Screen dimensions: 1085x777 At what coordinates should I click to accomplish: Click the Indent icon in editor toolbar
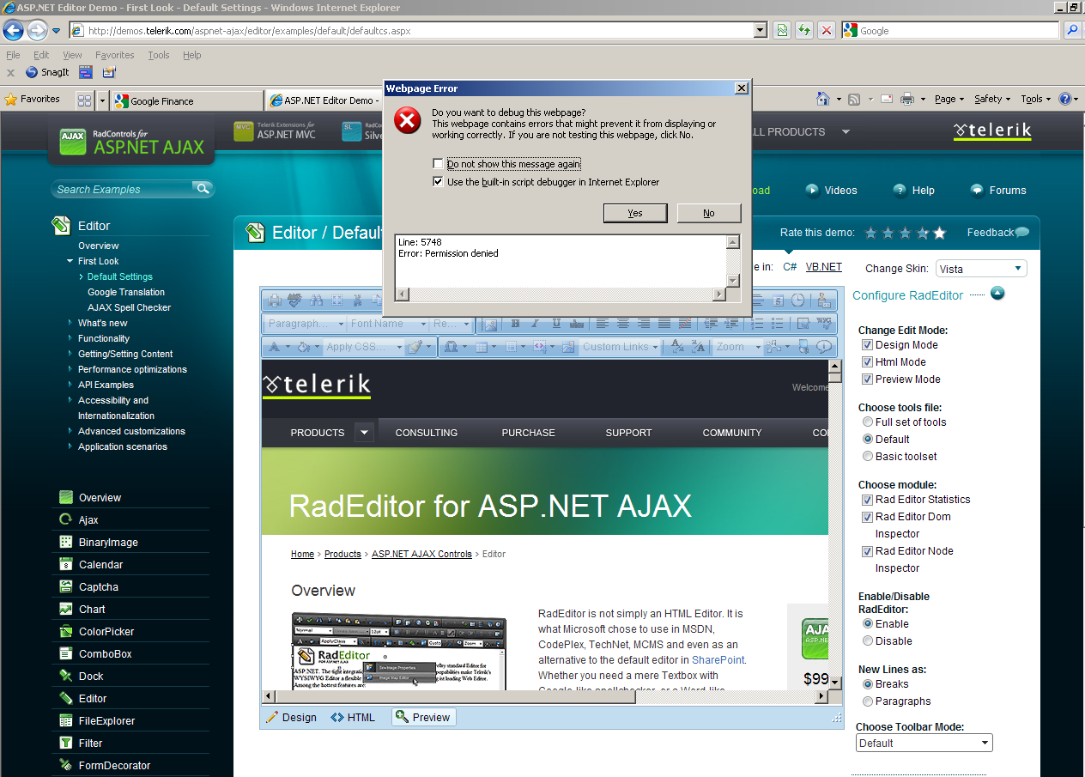coord(731,324)
